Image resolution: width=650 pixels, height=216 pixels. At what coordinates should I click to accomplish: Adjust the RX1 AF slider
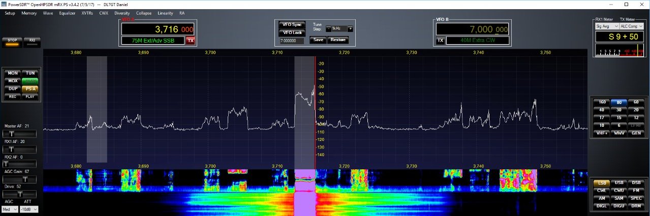pyautogui.click(x=20, y=149)
